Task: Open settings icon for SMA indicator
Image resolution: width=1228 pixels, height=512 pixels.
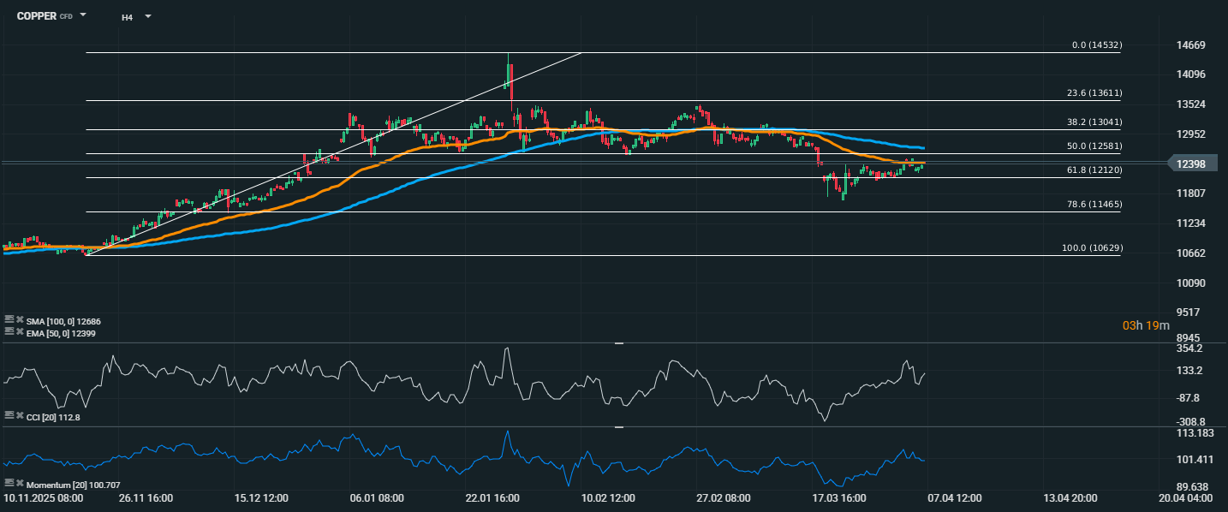Action: pos(9,319)
